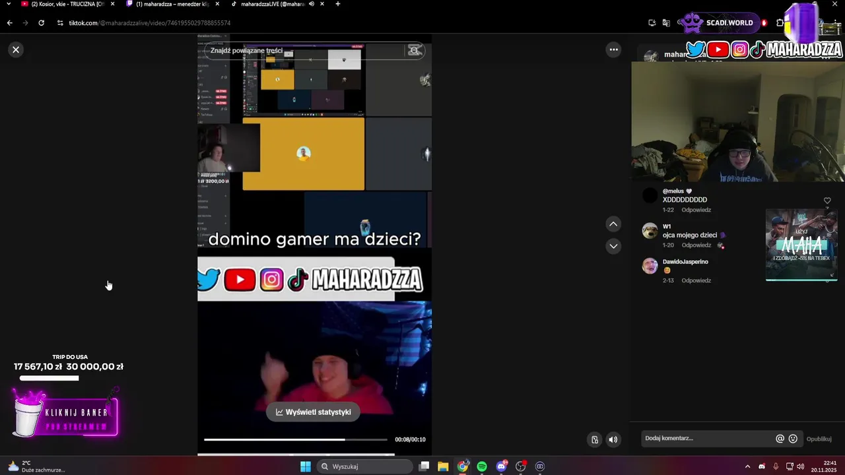Click the 'Opublikuj' publish button

pos(819,439)
